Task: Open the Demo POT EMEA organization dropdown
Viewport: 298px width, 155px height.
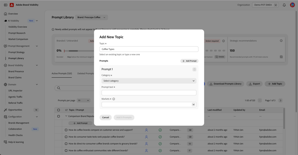Action: (265, 5)
